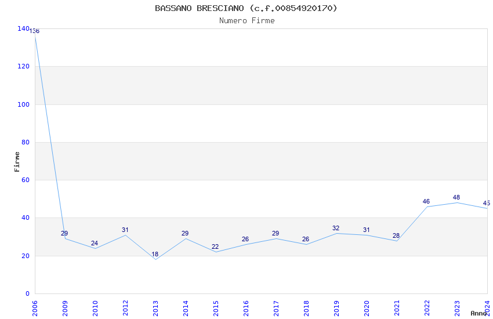Select the 24 data label for 2010
The width and height of the screenshot is (493, 319).
95,243
